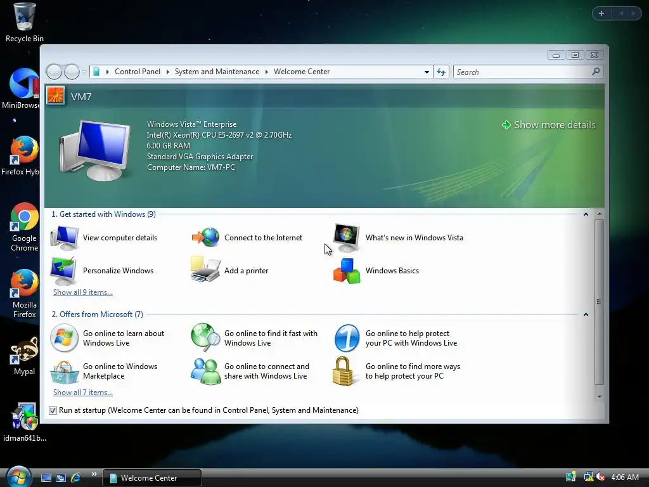Click the refresh button beside address bar
The height and width of the screenshot is (487, 649).
(x=441, y=72)
